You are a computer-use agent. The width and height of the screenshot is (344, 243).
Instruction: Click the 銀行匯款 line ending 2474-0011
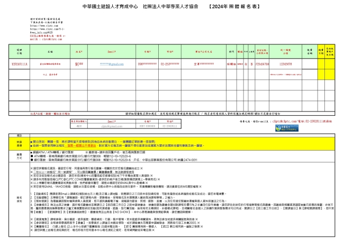[114, 160]
